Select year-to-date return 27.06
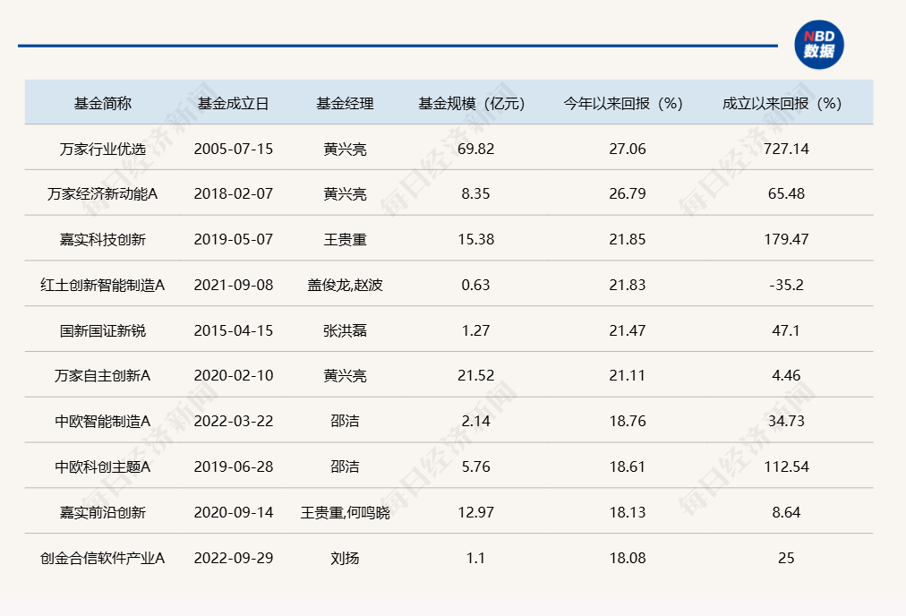 click(628, 150)
